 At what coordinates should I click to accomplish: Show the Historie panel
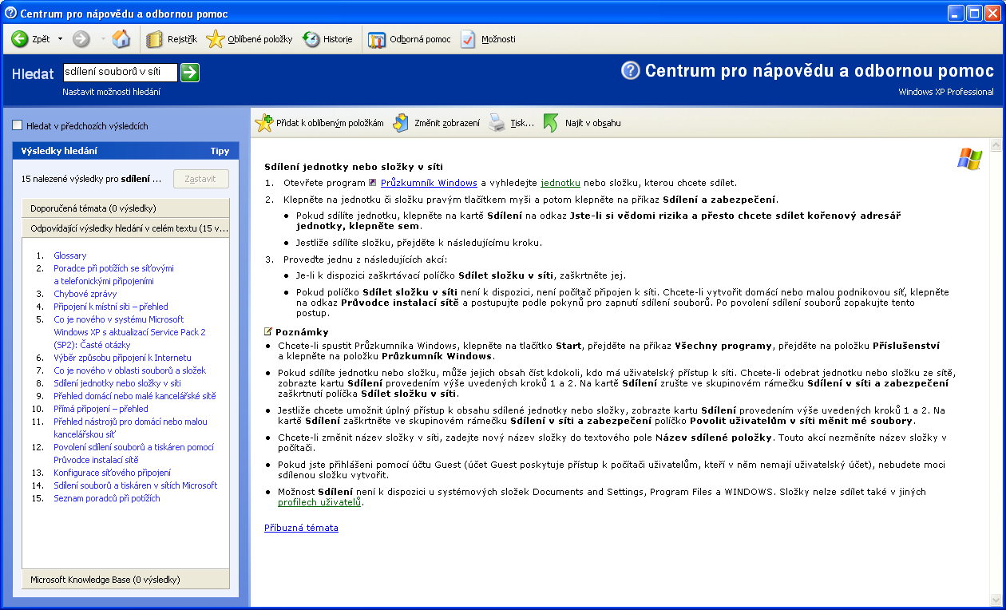327,39
